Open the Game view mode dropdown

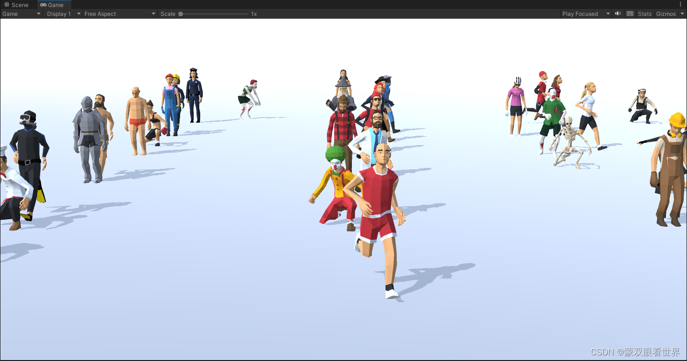21,14
